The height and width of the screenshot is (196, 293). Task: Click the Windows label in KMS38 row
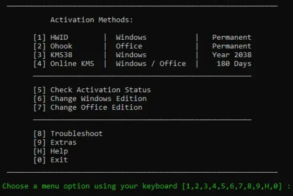coord(131,55)
